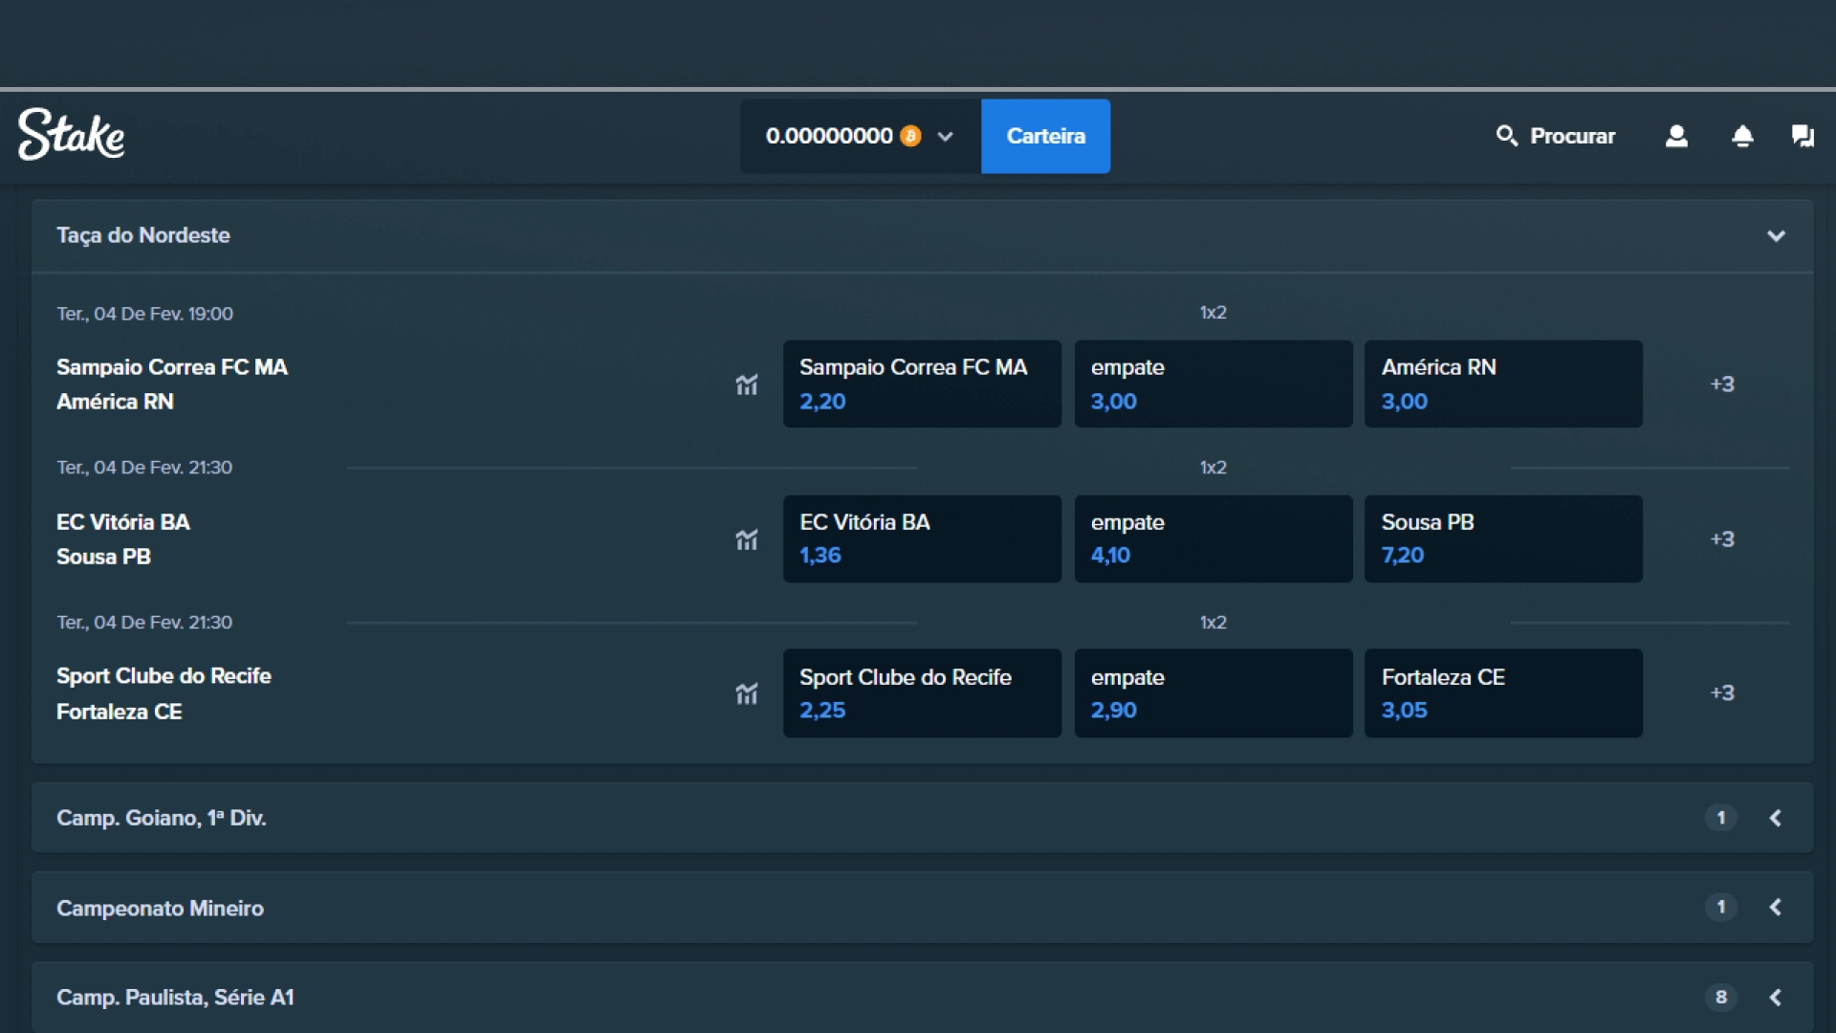Viewport: 1836px width, 1033px height.
Task: Click the Taça do Nordeste title
Action: point(143,235)
